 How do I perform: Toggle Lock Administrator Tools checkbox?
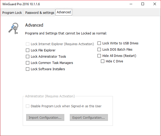[x=28, y=57]
